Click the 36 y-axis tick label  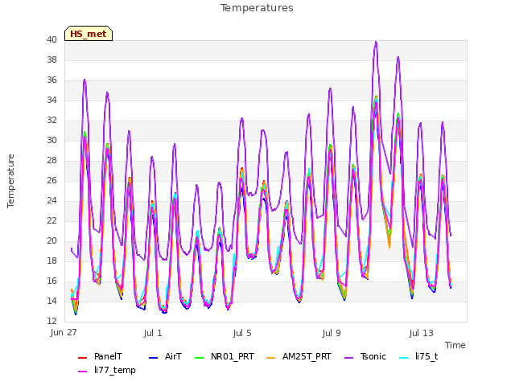[x=51, y=80]
